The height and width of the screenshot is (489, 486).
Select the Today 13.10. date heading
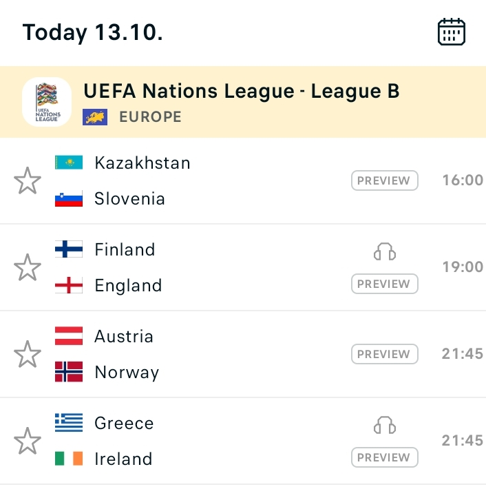tap(92, 32)
